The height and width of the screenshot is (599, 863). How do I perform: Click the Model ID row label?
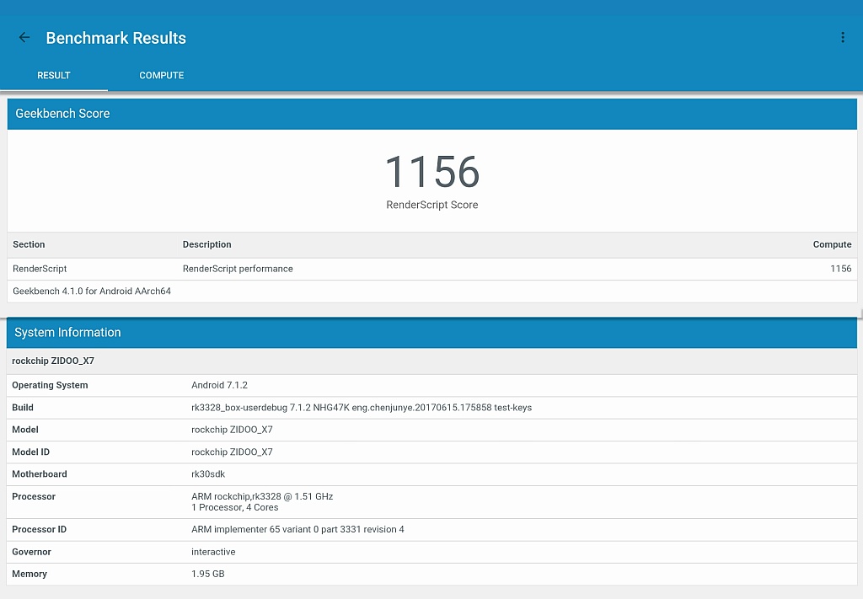pos(31,452)
